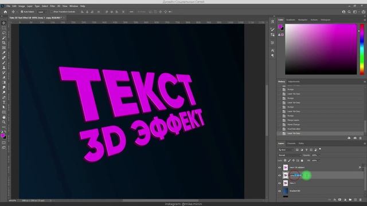This screenshot has width=367, height=206.
Task: Create a new group folder icon
Action: click(x=350, y=200)
